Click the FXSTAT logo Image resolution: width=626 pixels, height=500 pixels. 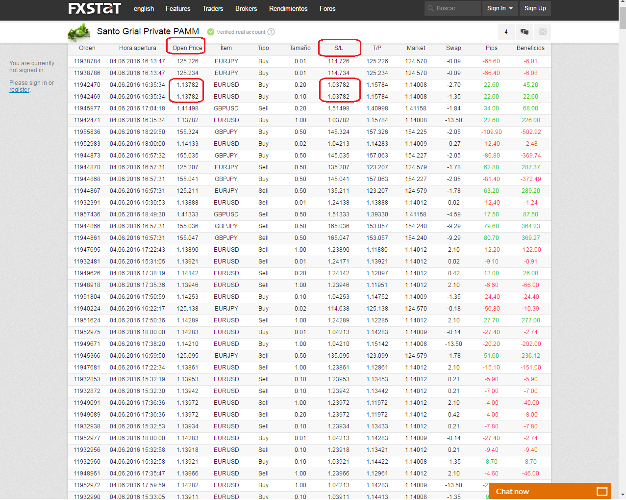pos(95,8)
